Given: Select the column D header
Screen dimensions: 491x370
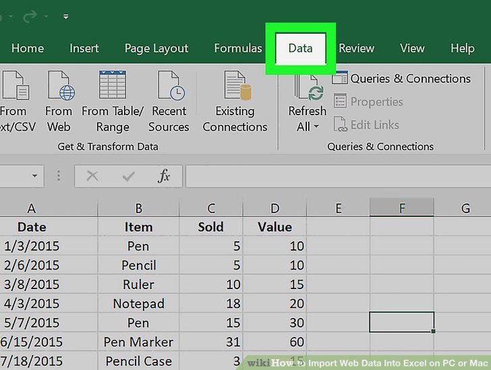Looking at the screenshot, I should pyautogui.click(x=275, y=208).
